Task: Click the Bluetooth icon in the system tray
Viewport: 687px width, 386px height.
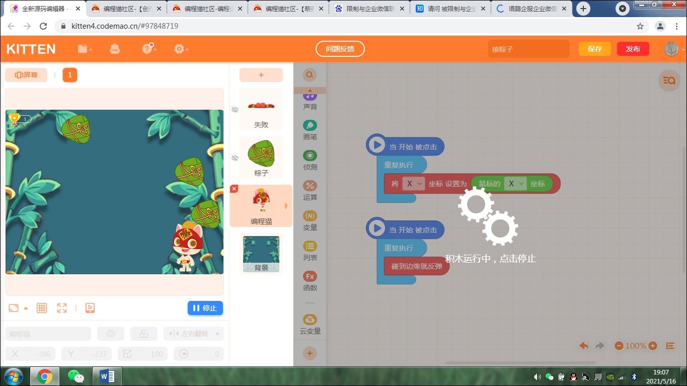Action: click(x=634, y=376)
